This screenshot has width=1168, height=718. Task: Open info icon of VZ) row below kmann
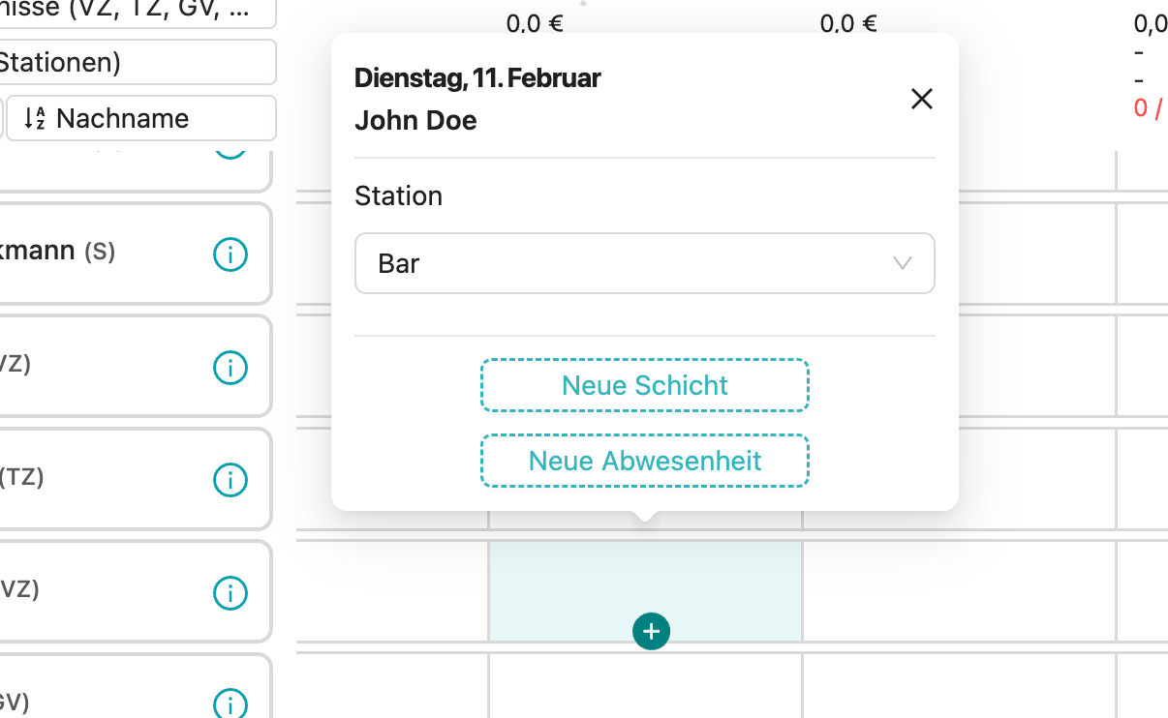(230, 367)
